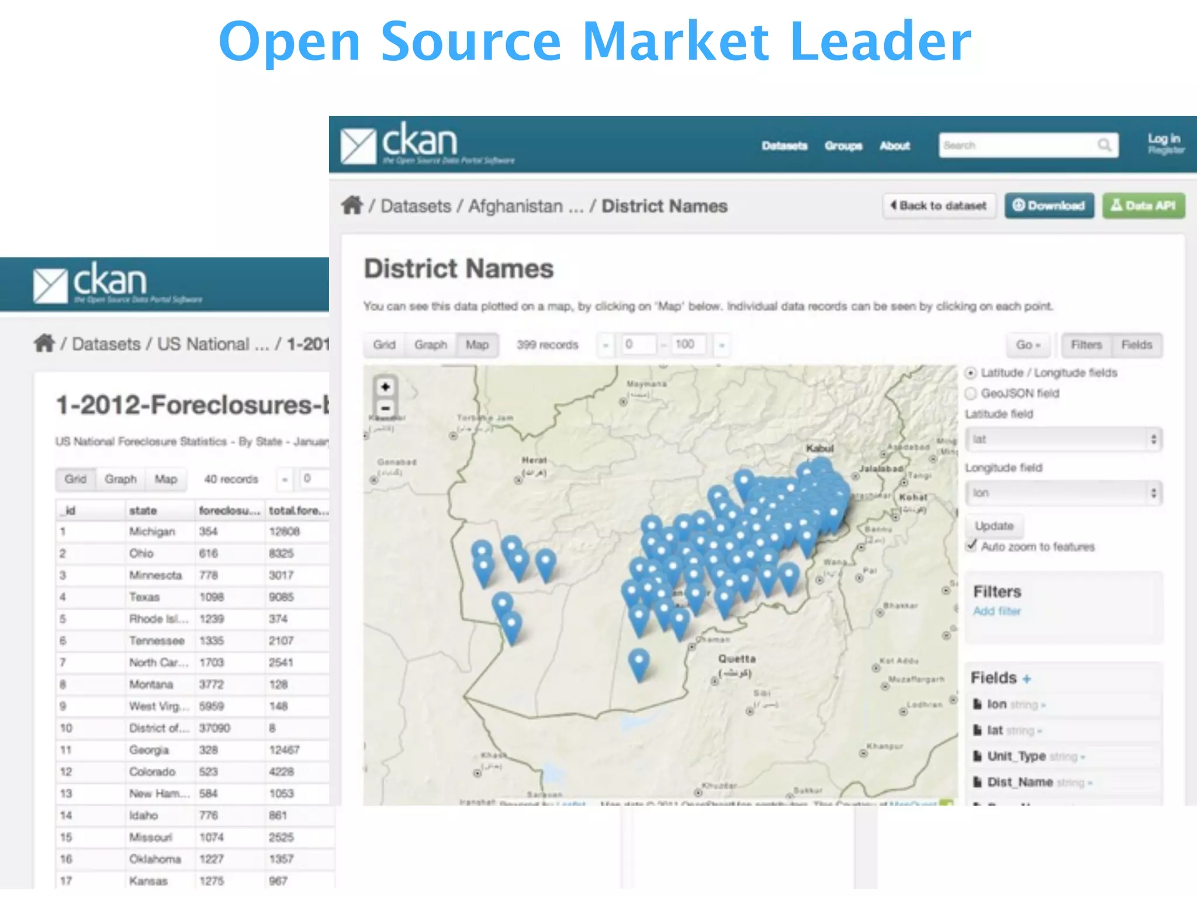The height and width of the screenshot is (897, 1197).
Task: Open the Datasets menu in the top navigation
Action: [784, 145]
